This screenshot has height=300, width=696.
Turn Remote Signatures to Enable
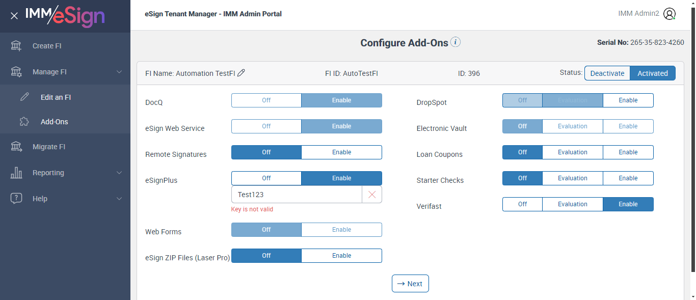coord(341,152)
